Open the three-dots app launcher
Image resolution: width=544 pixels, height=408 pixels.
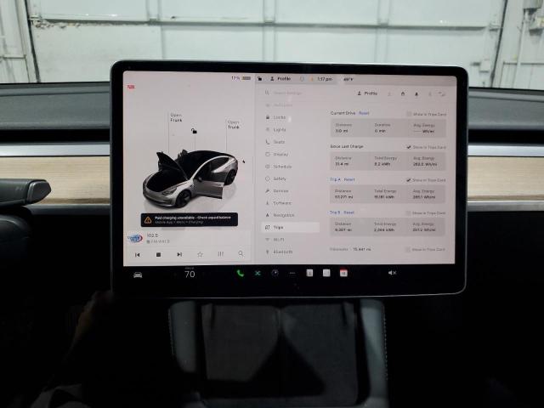coord(292,273)
